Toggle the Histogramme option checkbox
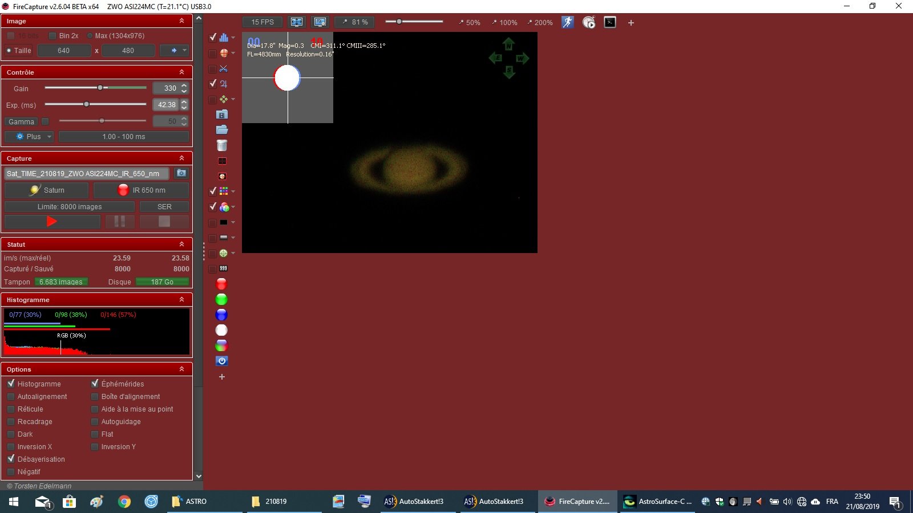 [11, 384]
